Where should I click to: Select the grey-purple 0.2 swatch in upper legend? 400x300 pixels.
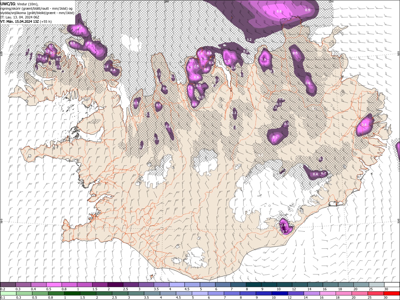8,285
